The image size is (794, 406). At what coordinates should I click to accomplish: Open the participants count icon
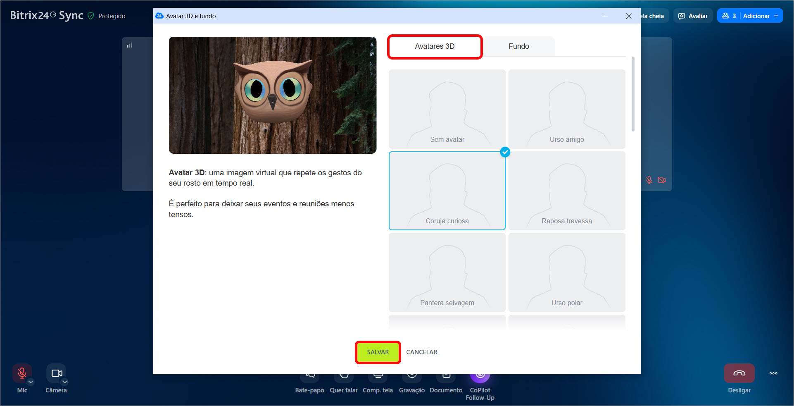click(x=725, y=16)
